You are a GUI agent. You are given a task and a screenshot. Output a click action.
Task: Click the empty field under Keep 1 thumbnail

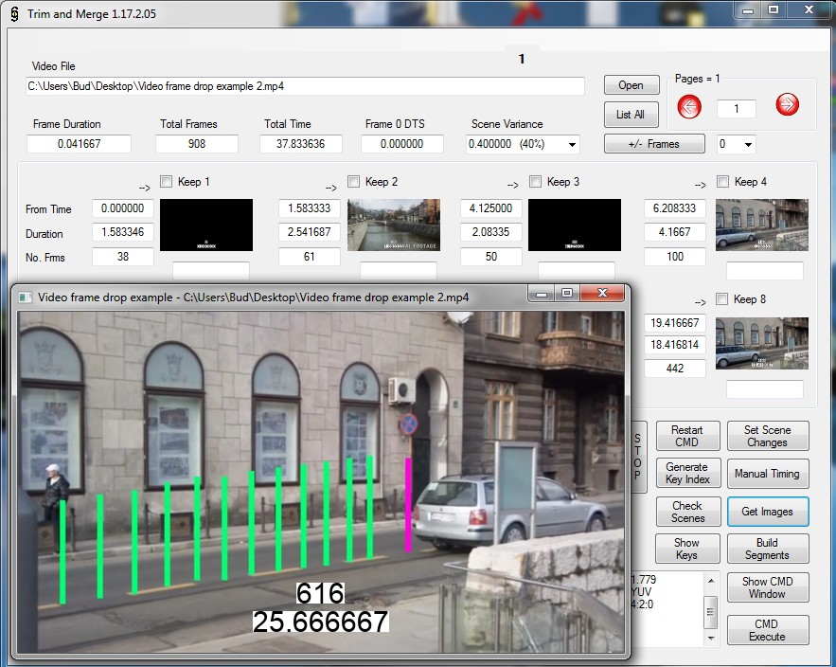pos(210,271)
